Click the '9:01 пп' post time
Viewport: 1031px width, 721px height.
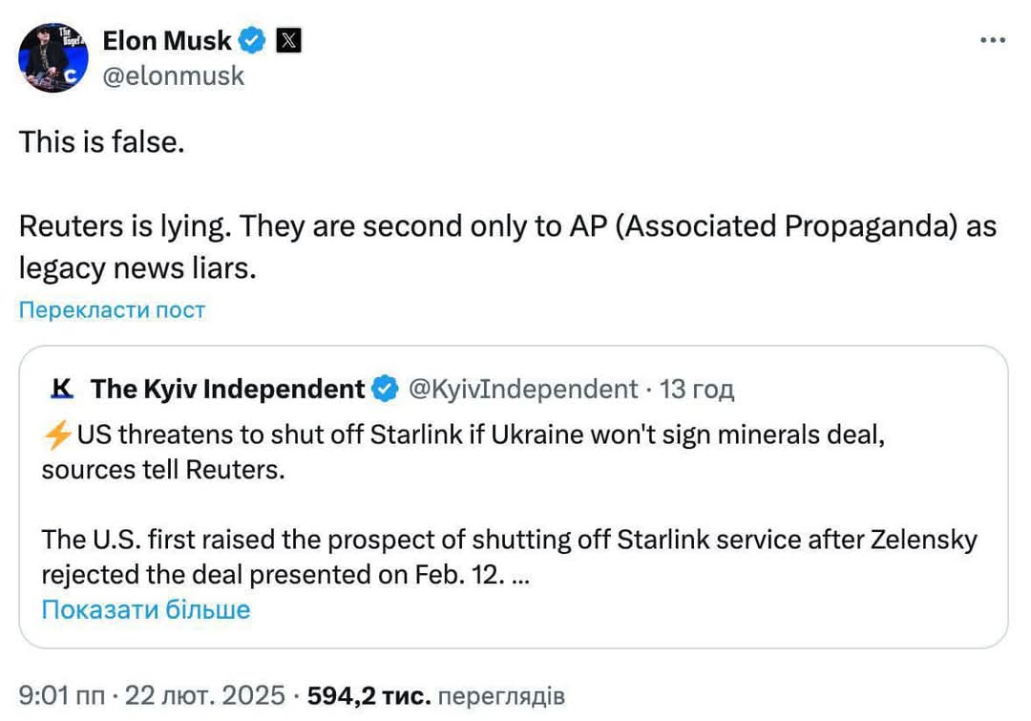click(x=62, y=693)
